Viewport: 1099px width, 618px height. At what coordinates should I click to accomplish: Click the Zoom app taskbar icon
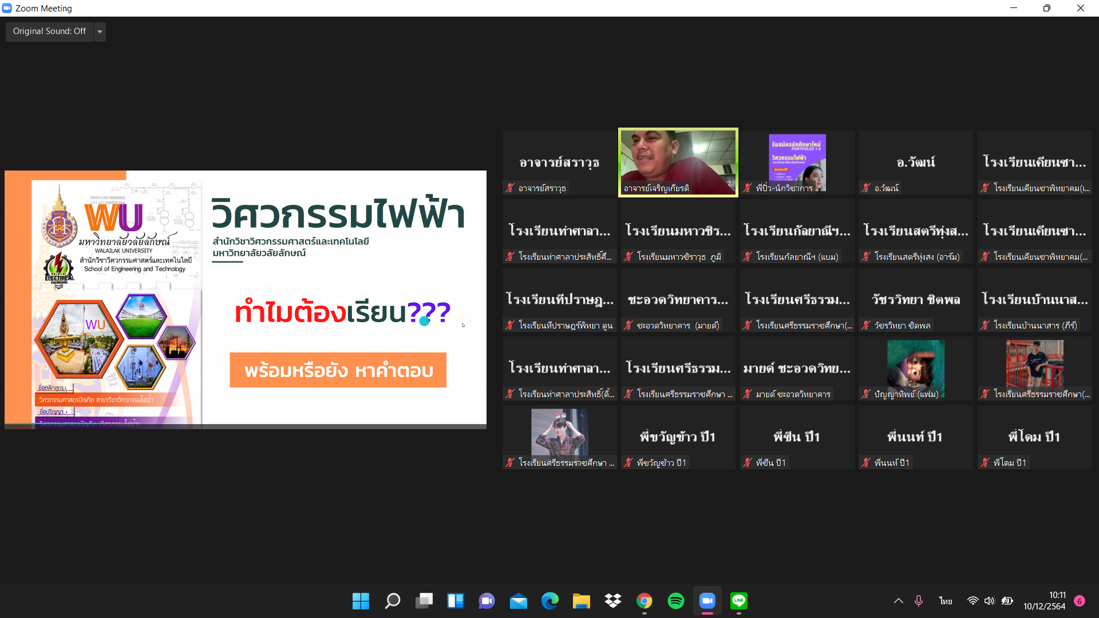707,601
